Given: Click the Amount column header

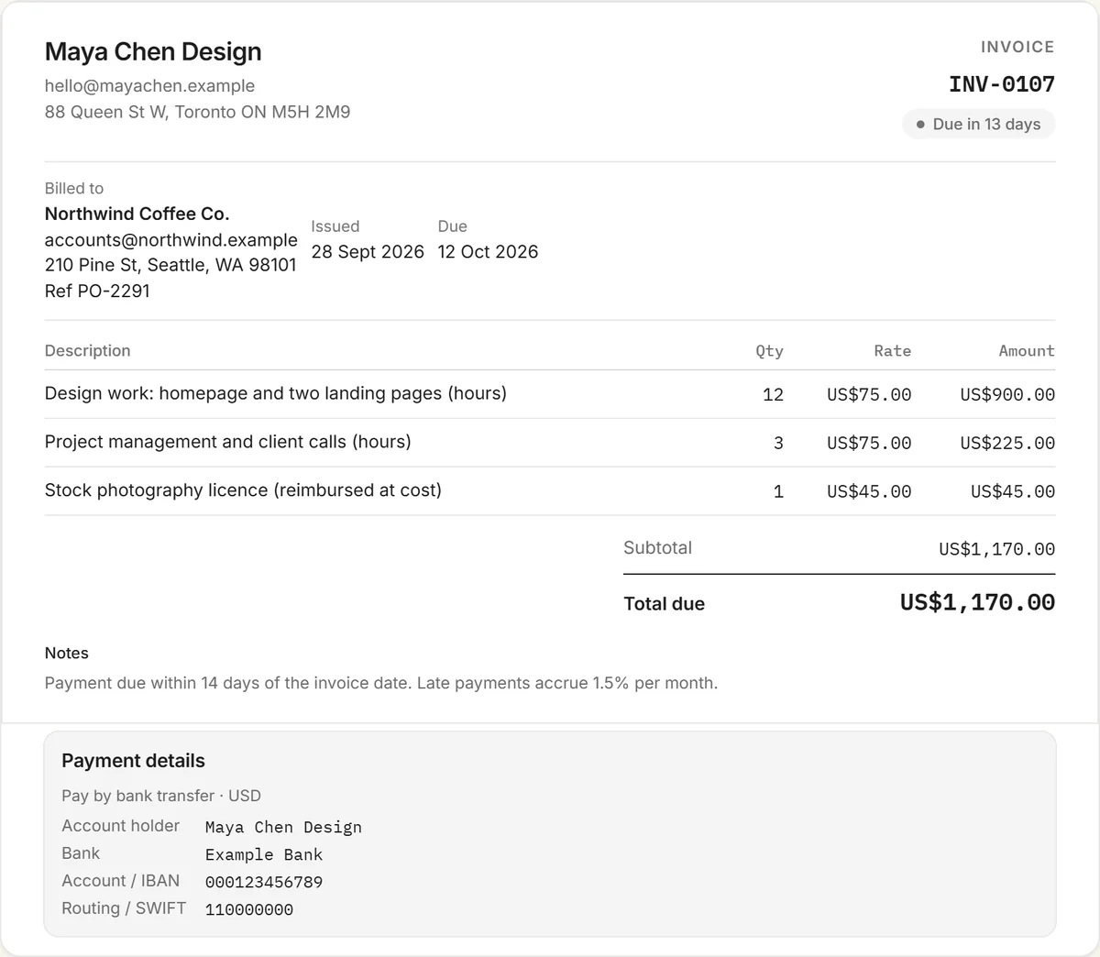Looking at the screenshot, I should coord(1027,351).
